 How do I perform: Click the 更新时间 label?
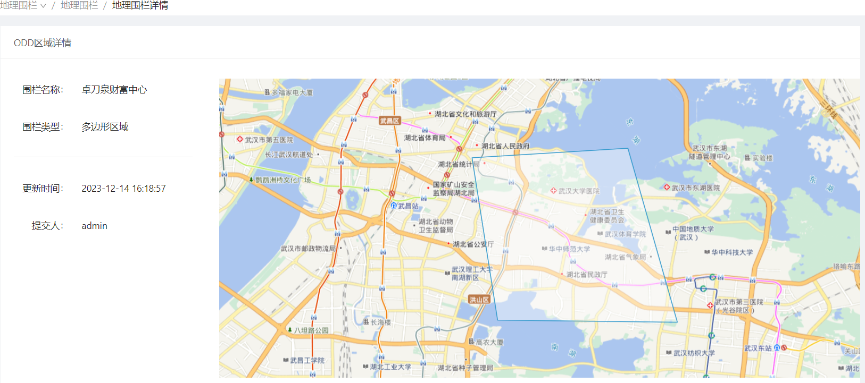tap(43, 189)
